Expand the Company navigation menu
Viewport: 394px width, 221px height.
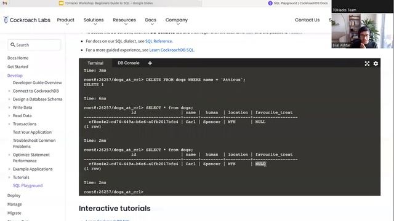(x=177, y=20)
